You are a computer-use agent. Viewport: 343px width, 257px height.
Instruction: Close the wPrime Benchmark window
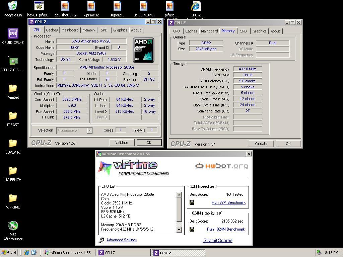[249, 154]
